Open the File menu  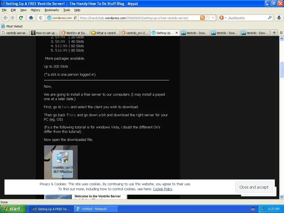pyautogui.click(x=4, y=10)
